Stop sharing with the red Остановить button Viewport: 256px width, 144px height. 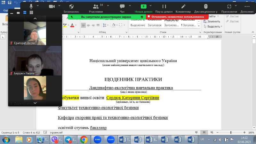coord(175,17)
